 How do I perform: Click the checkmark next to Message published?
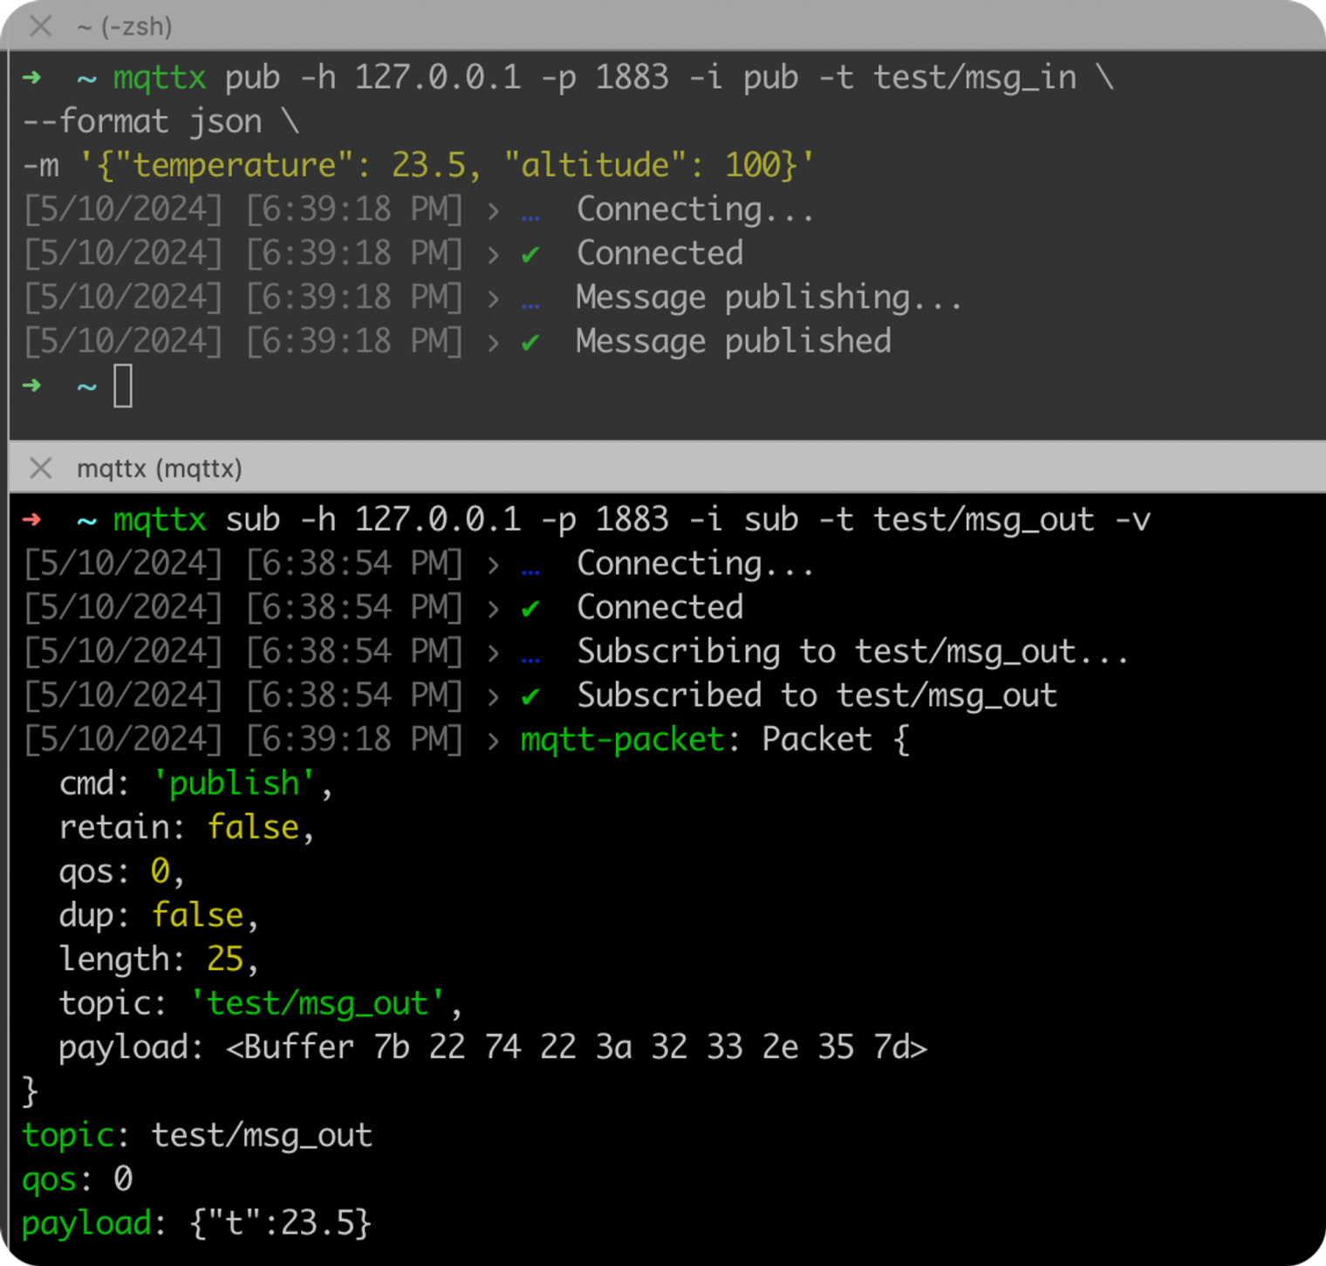pos(532,341)
